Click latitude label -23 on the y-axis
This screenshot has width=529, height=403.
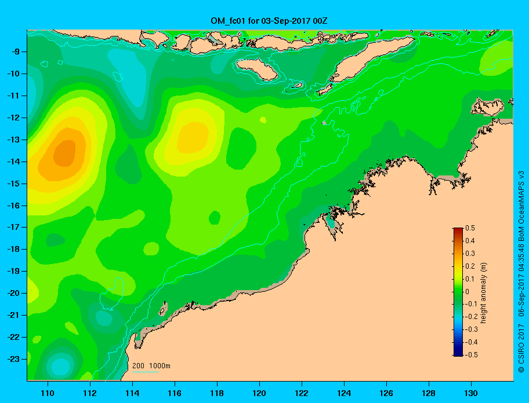(x=13, y=359)
